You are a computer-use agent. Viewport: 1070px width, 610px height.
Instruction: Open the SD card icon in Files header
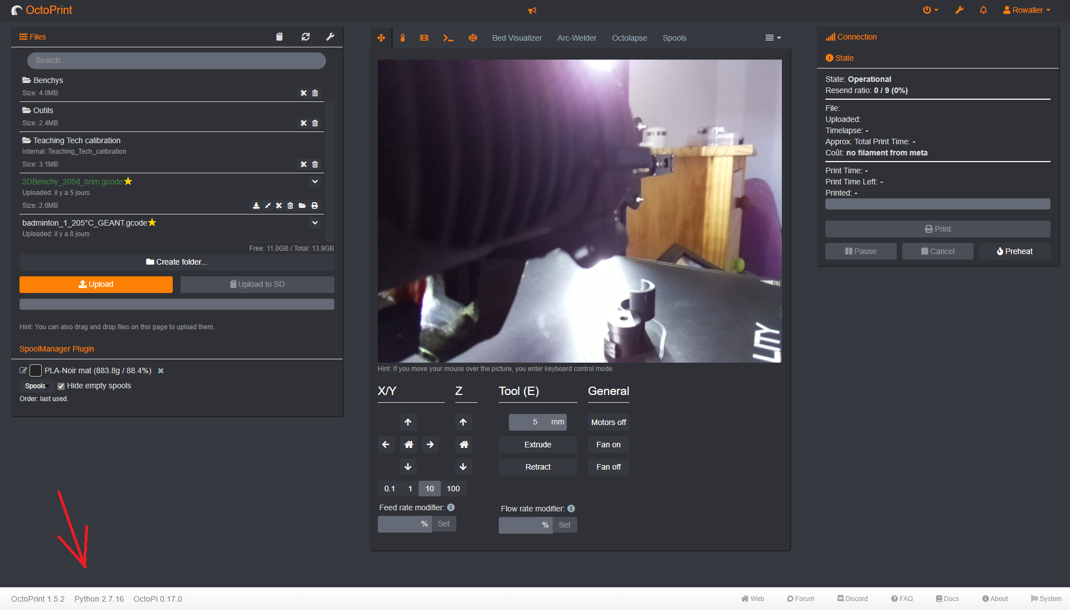(x=279, y=37)
